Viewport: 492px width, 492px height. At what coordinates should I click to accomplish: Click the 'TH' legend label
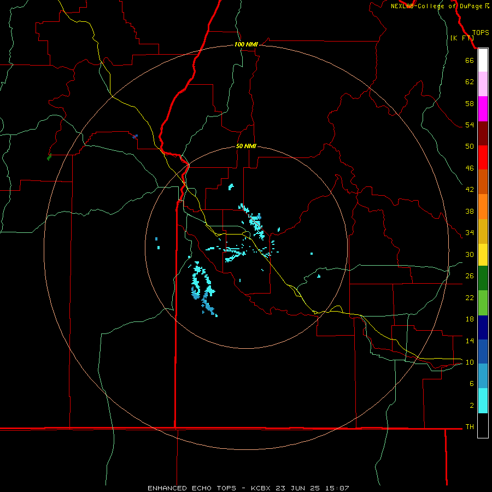point(470,426)
